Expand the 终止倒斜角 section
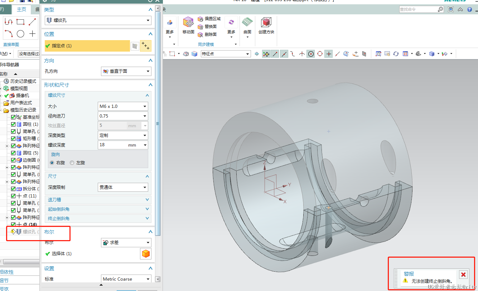Screen dimensions: 478x291 click(98, 218)
